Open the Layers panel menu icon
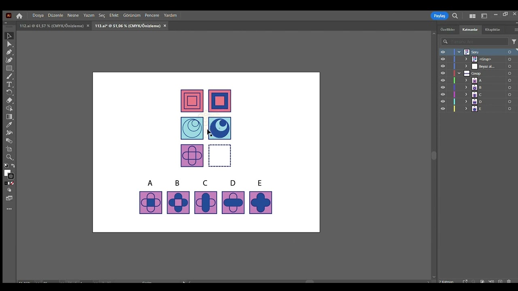The height and width of the screenshot is (291, 518). (x=516, y=30)
